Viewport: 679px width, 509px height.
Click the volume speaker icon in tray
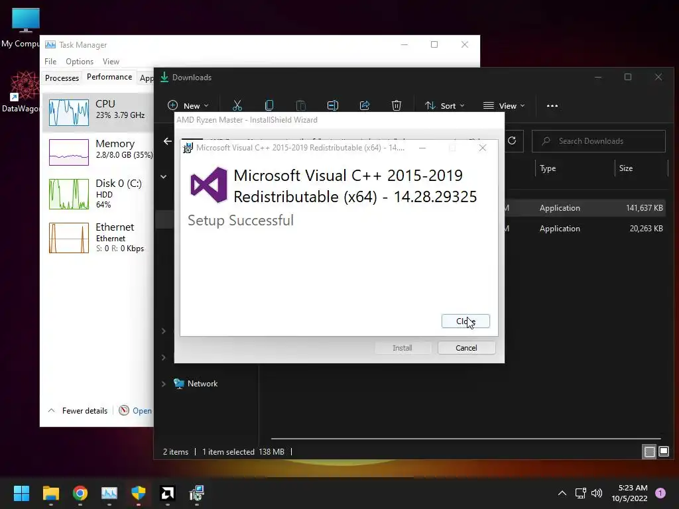click(597, 493)
